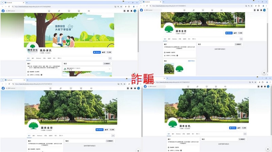
Task: Click address bar in bottom-left 國泰金控 window
Action: (64, 84)
